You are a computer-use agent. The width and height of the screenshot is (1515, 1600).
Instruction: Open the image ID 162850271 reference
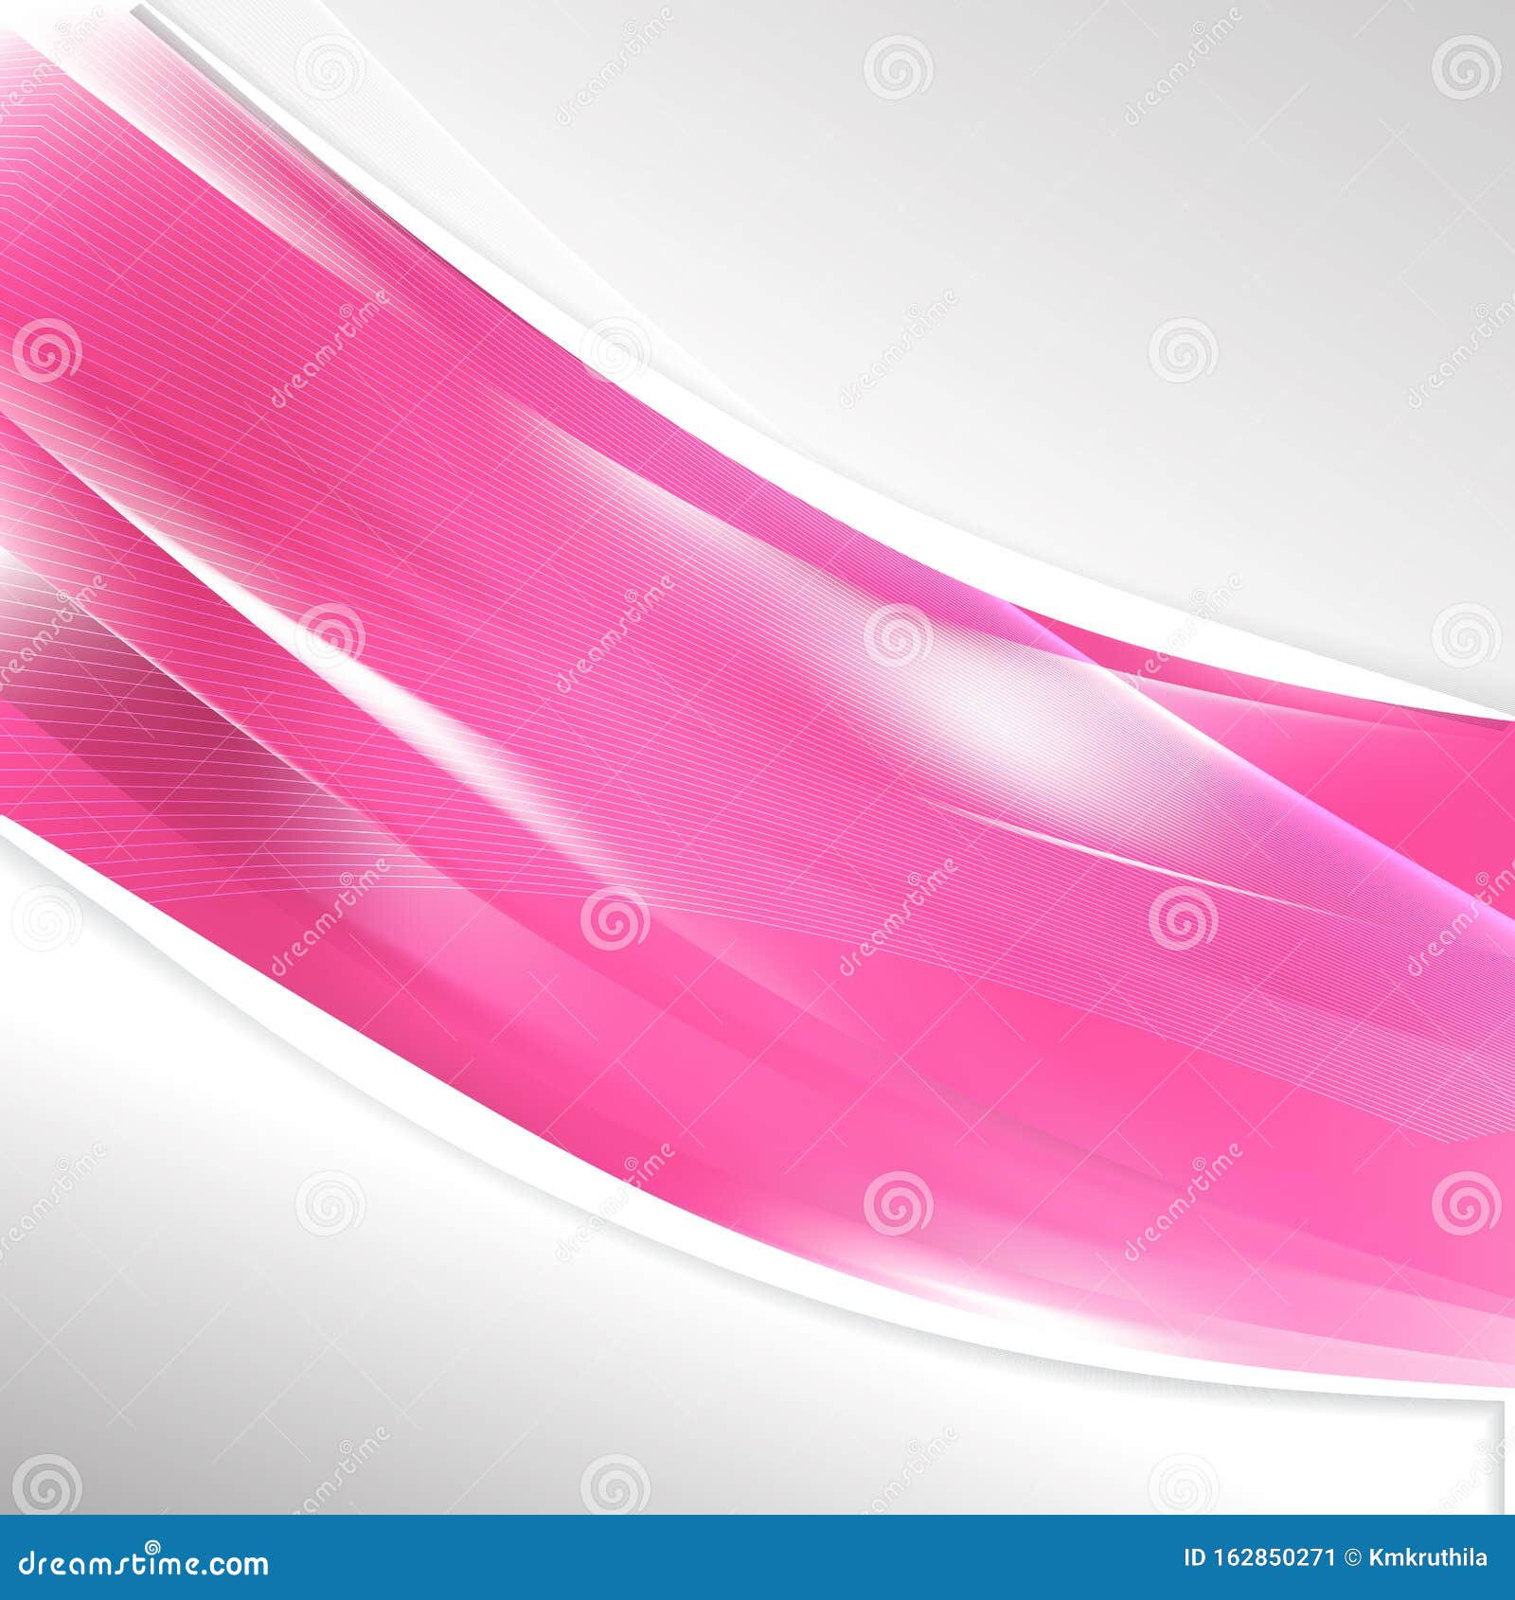click(1259, 1557)
